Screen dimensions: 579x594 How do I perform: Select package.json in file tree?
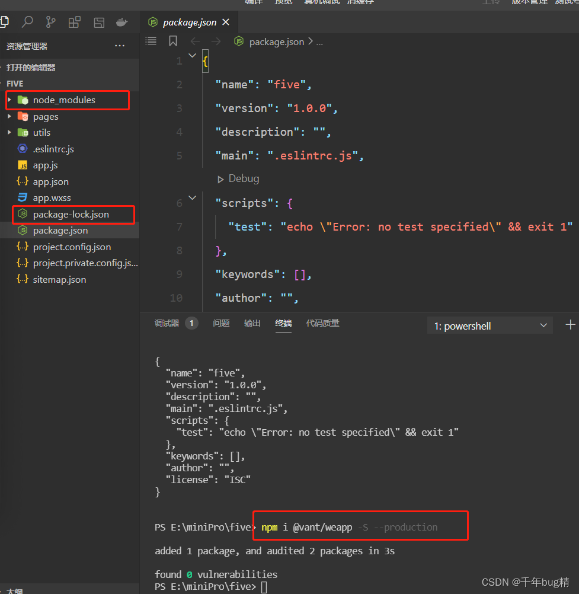(x=60, y=231)
